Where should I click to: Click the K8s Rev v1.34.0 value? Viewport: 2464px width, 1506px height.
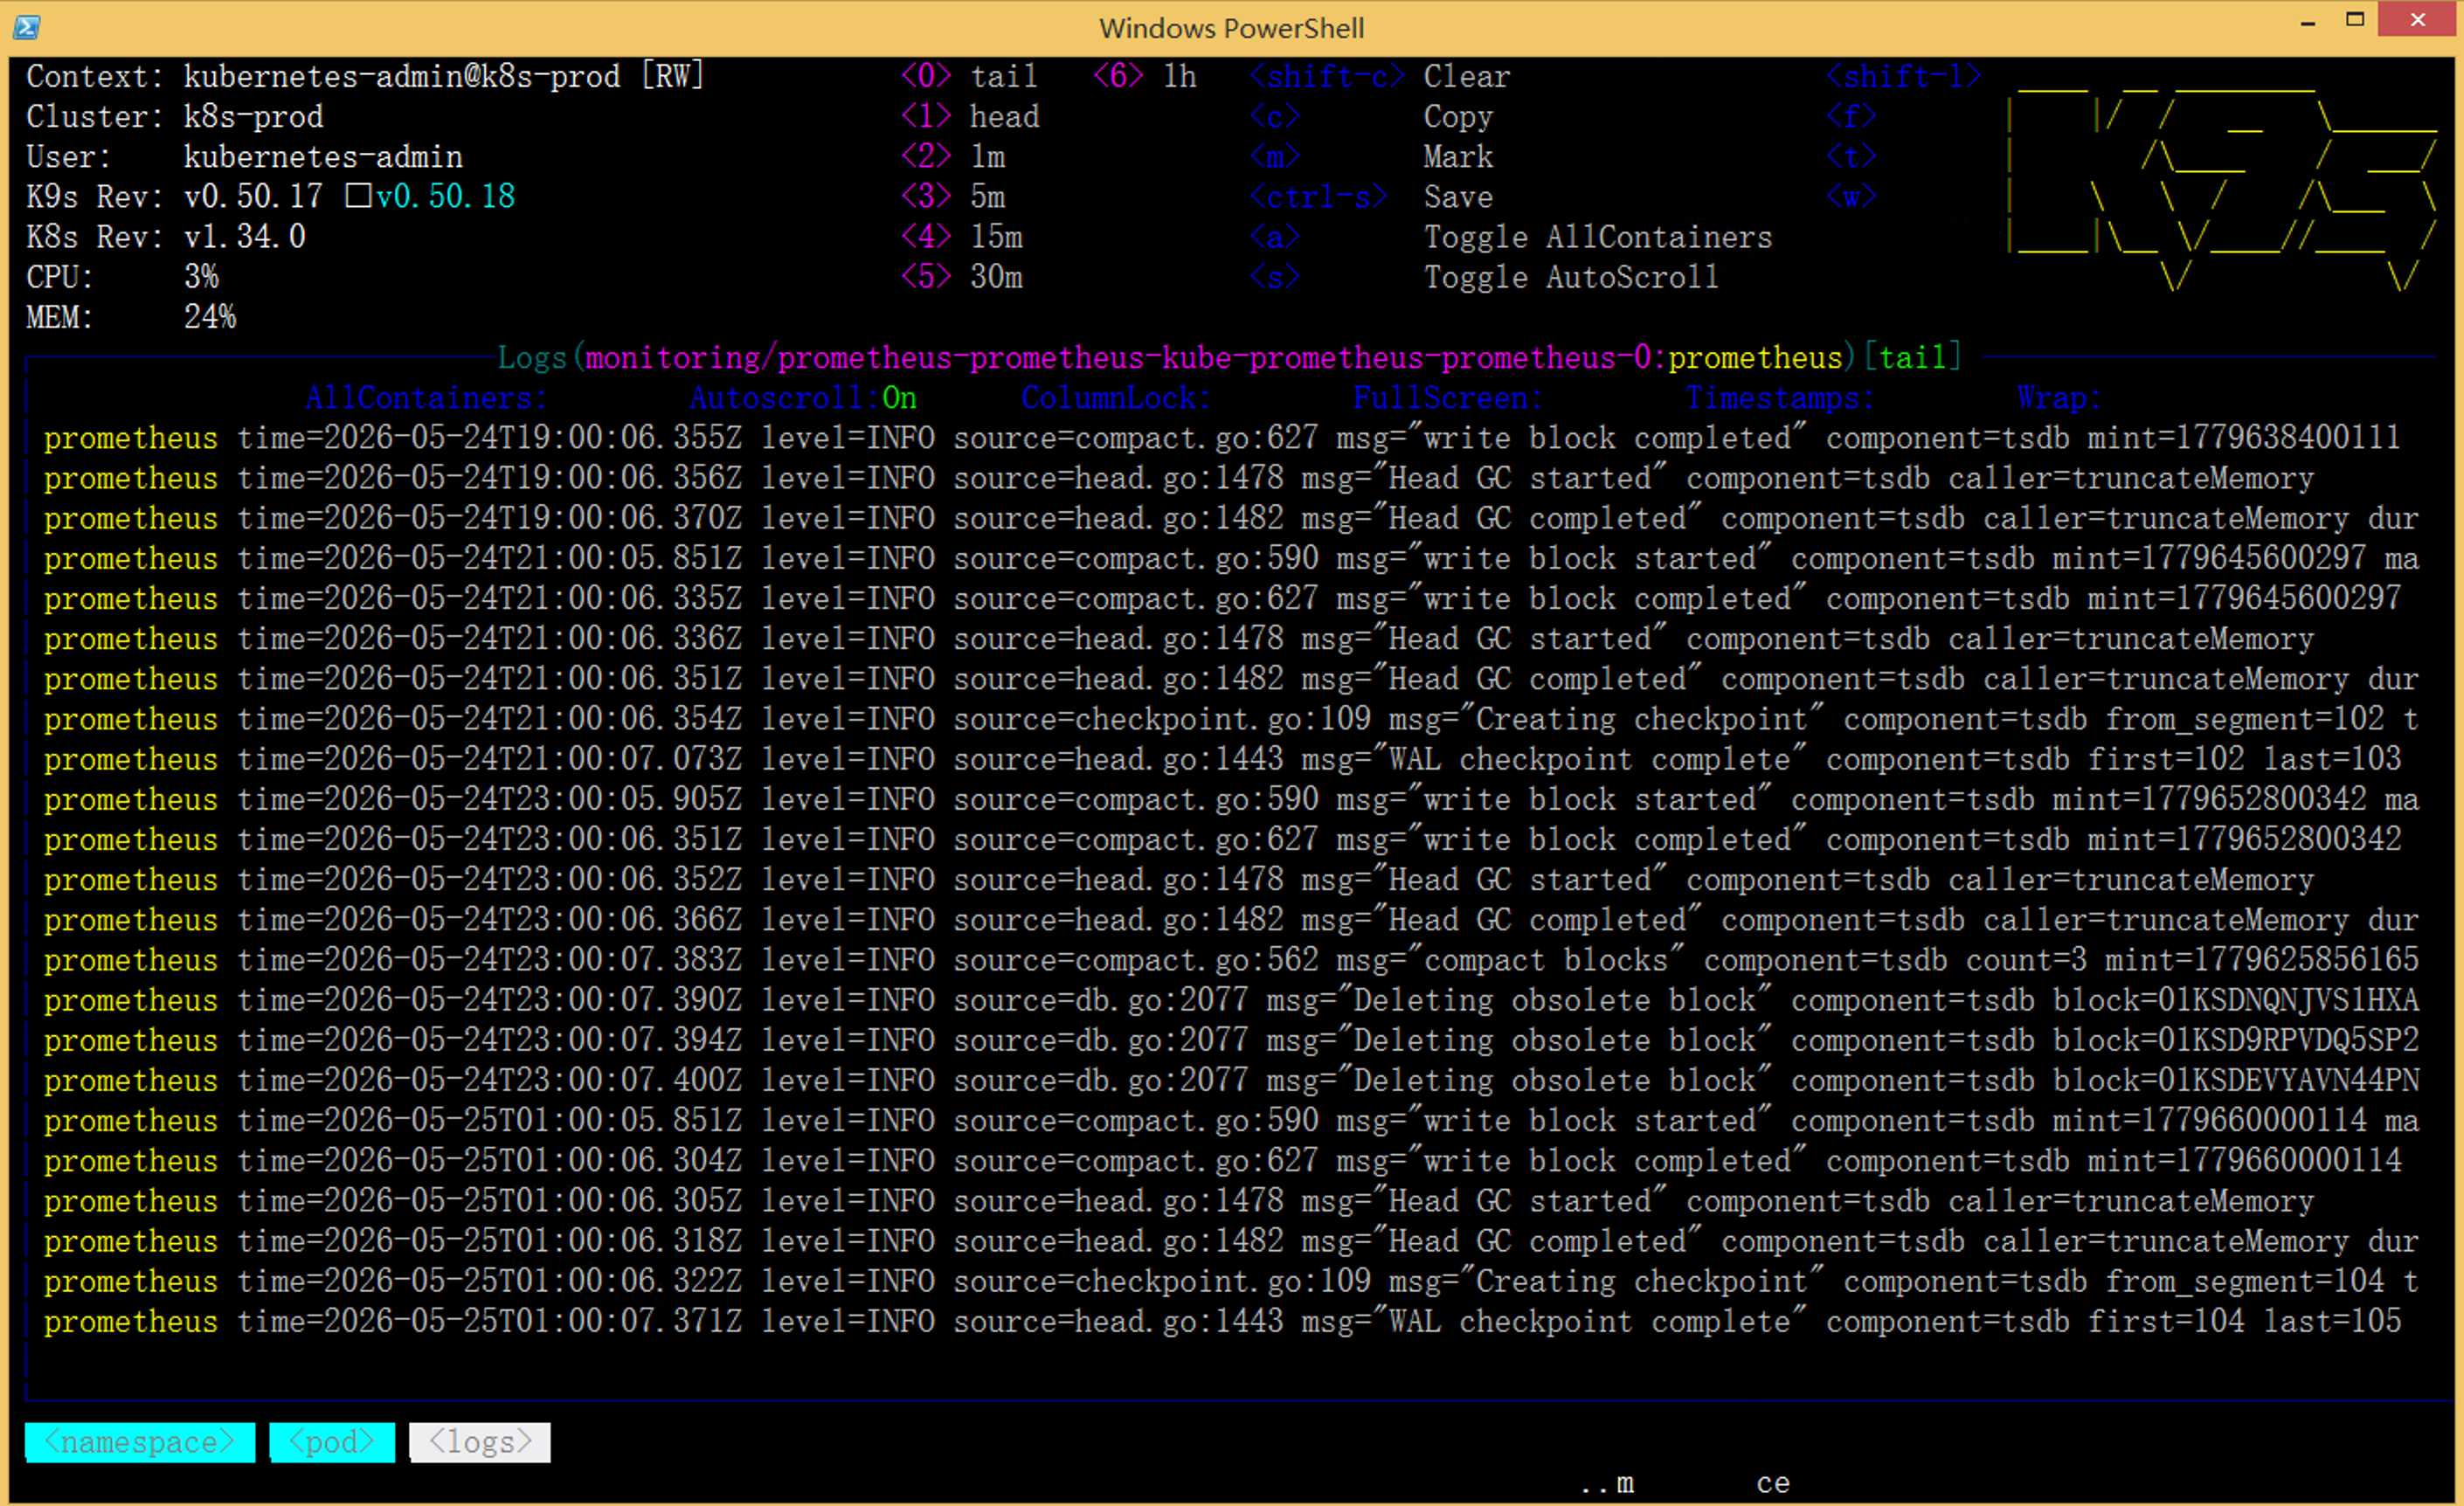[x=245, y=237]
